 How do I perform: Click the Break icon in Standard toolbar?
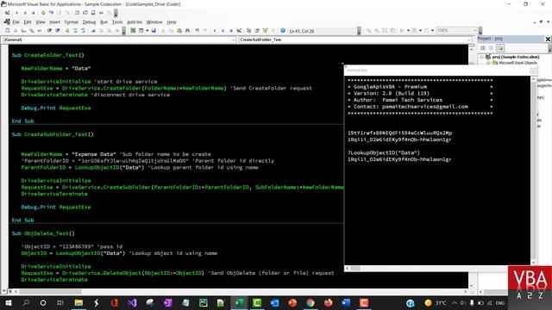pos(223,31)
